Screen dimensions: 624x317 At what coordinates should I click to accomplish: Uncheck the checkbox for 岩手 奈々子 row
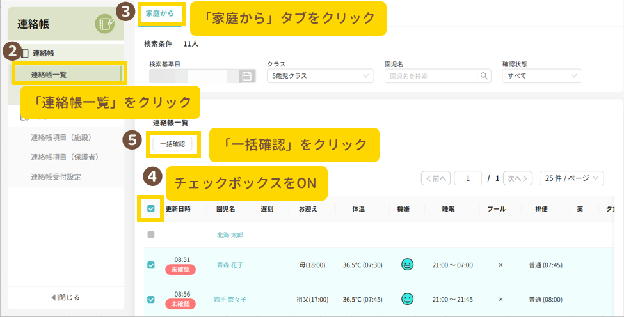(x=151, y=299)
